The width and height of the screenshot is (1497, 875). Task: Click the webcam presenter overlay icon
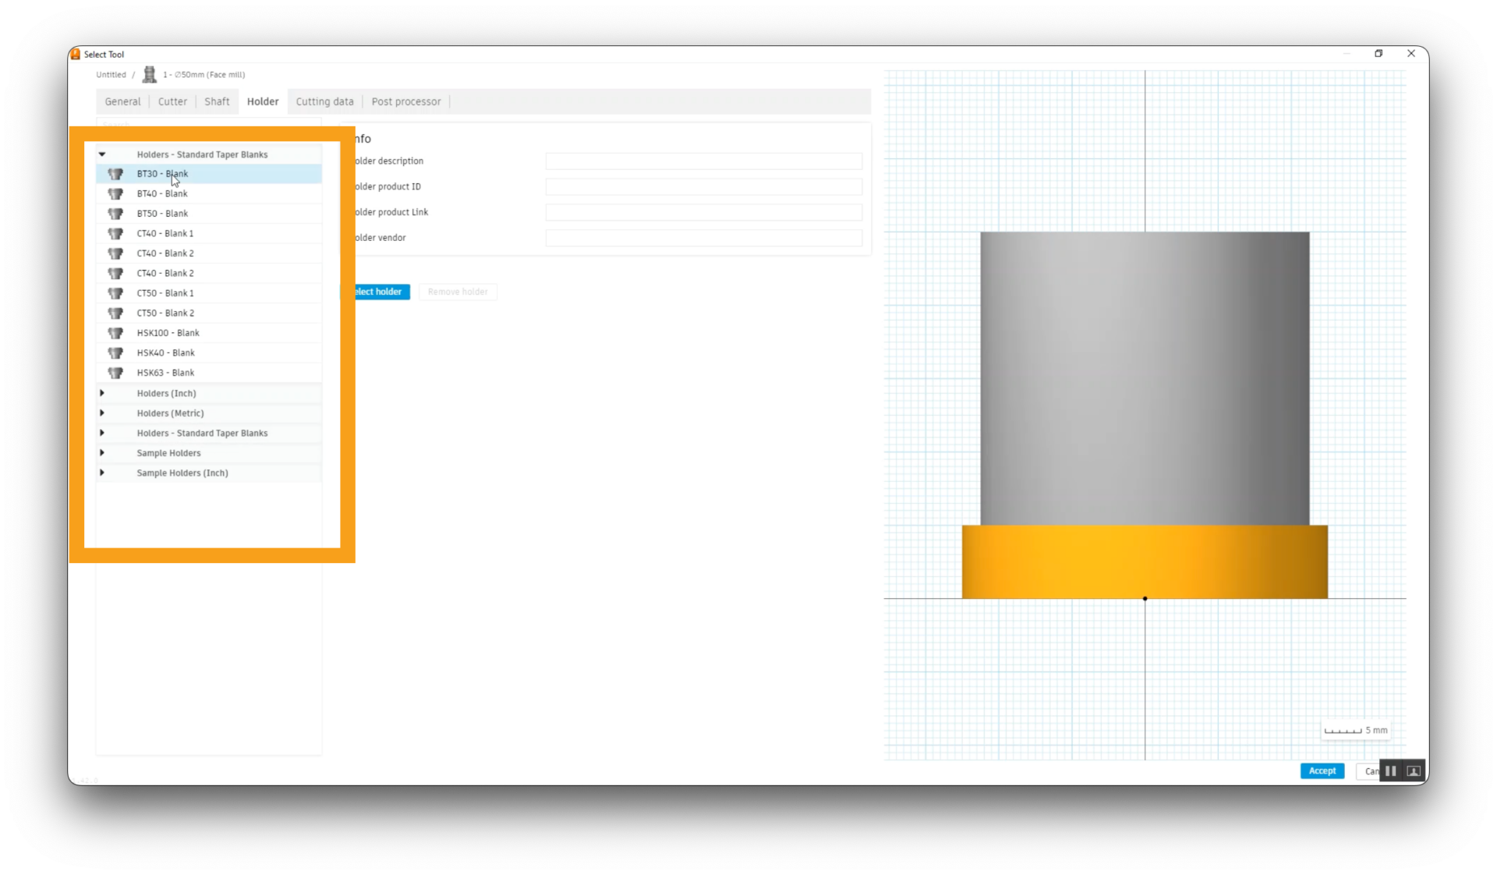coord(1413,770)
